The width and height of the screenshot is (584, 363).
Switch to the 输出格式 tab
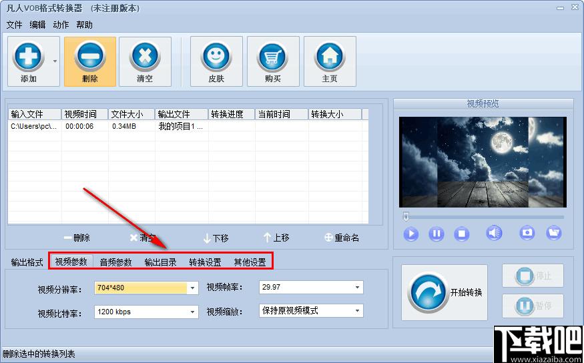(x=27, y=262)
